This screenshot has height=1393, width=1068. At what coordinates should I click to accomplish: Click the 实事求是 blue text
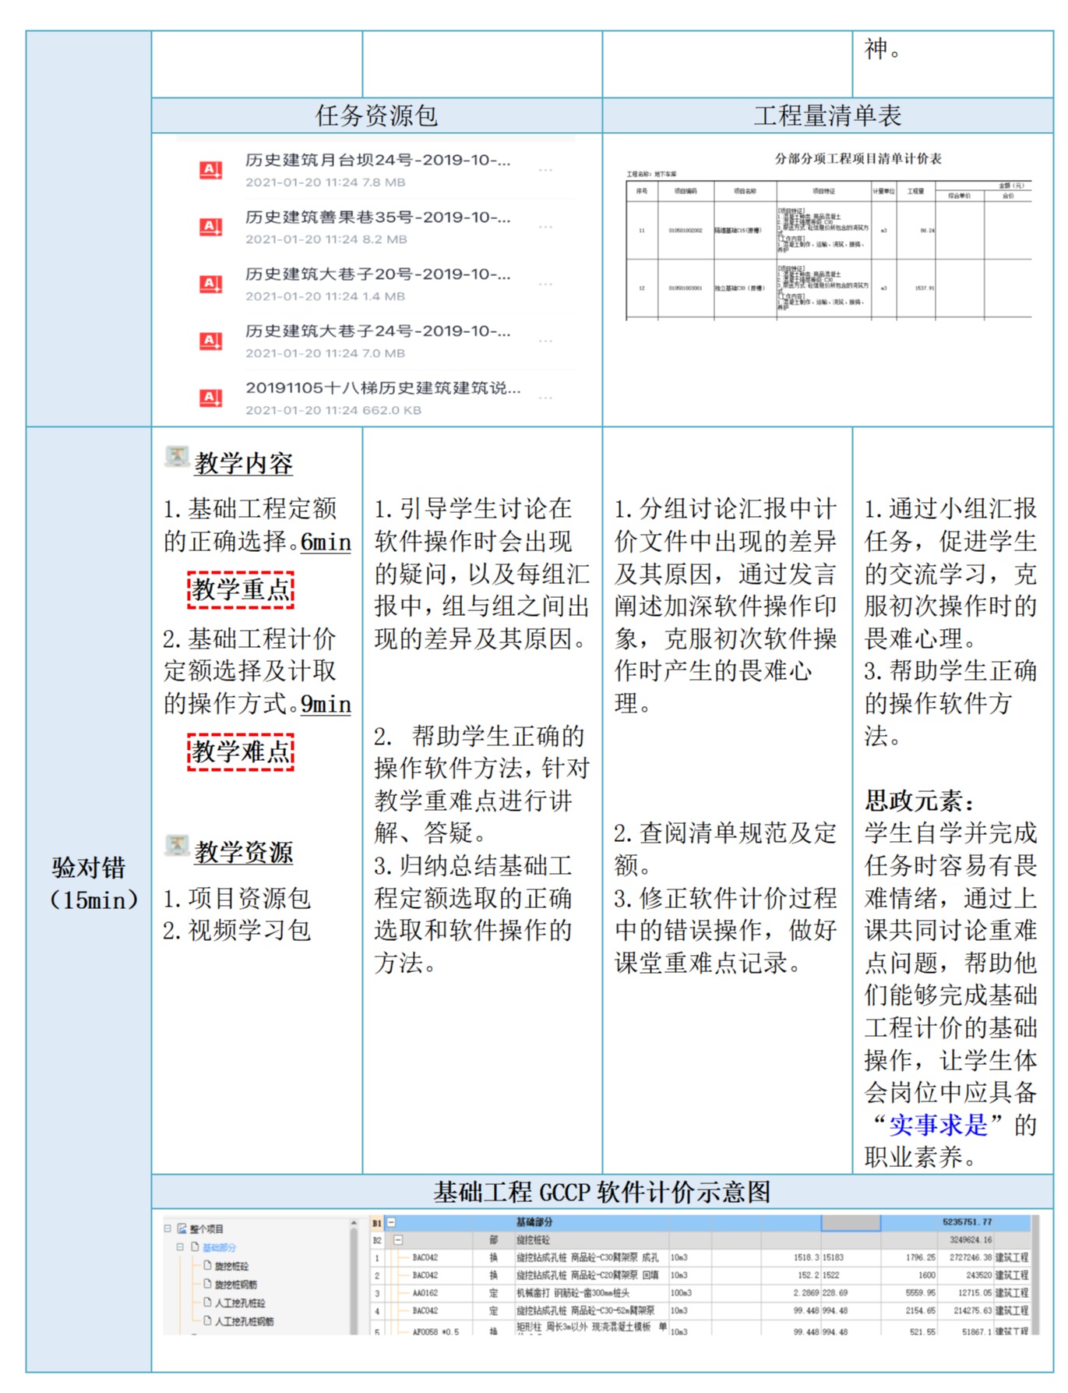[x=938, y=1124]
